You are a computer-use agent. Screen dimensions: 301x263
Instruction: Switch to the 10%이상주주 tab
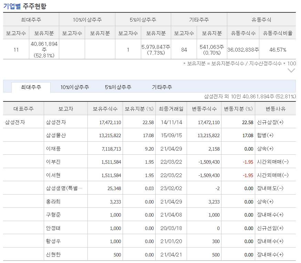75,87
